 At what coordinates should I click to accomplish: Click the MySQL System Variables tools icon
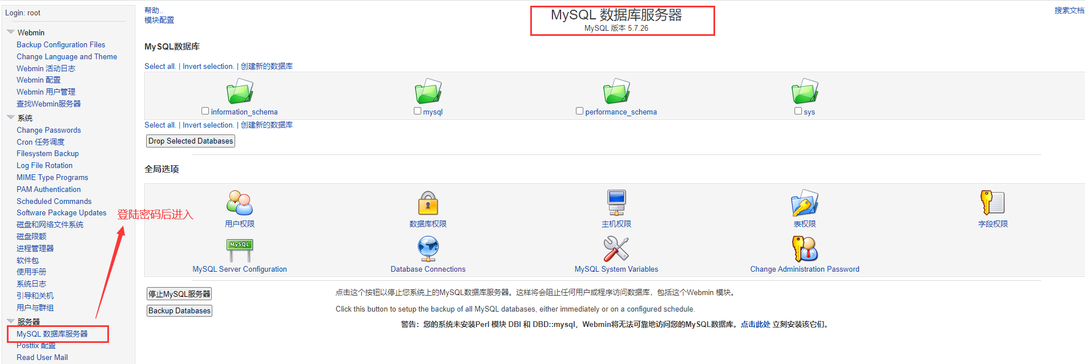(x=616, y=249)
